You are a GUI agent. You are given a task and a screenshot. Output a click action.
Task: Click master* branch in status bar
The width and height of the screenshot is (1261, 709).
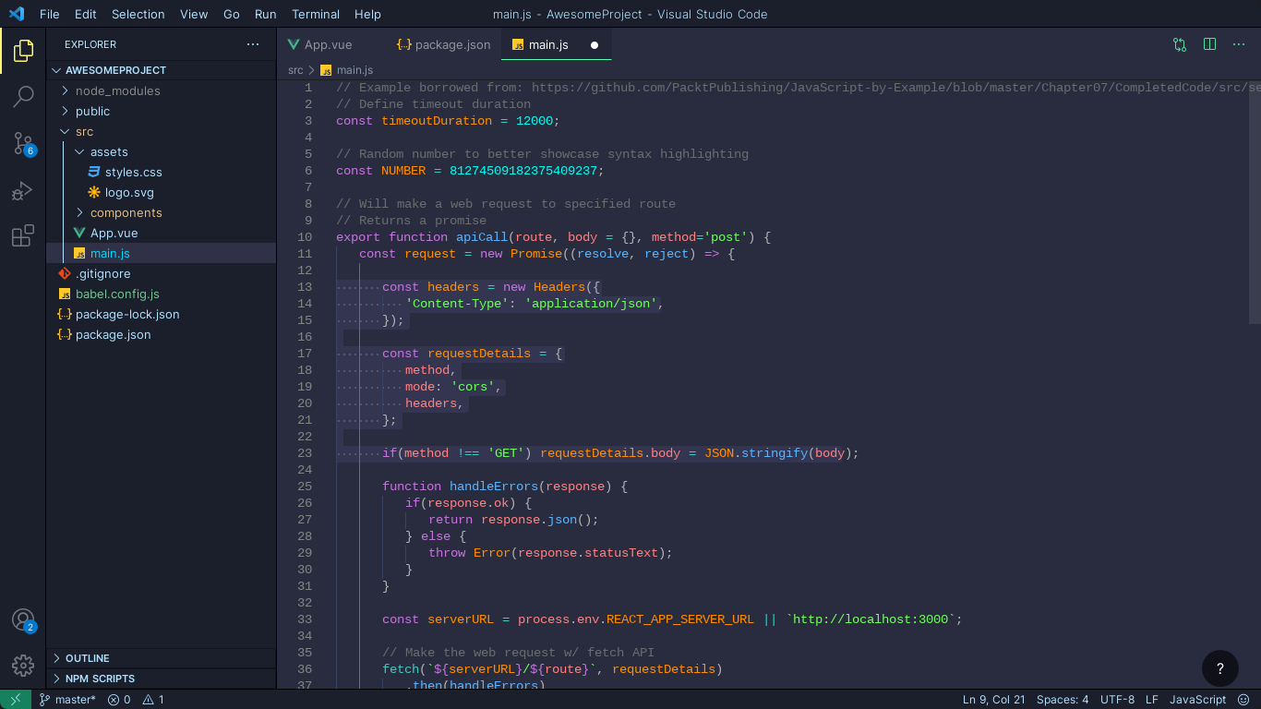[x=67, y=700]
